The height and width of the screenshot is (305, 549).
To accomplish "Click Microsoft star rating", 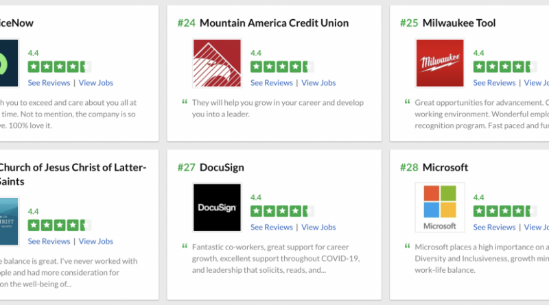I will [505, 211].
